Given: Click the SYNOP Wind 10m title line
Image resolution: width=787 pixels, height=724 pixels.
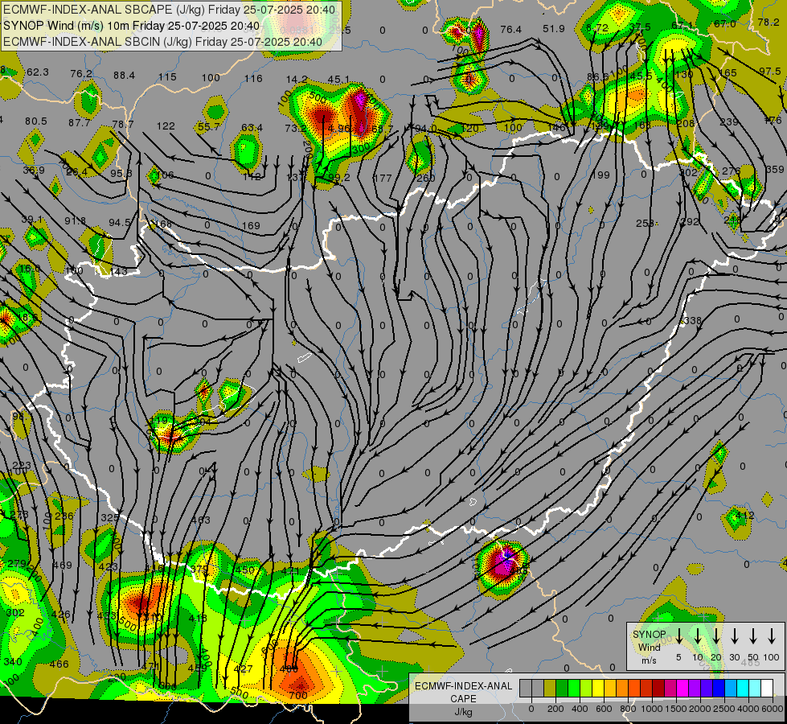Looking at the screenshot, I should click(x=132, y=26).
